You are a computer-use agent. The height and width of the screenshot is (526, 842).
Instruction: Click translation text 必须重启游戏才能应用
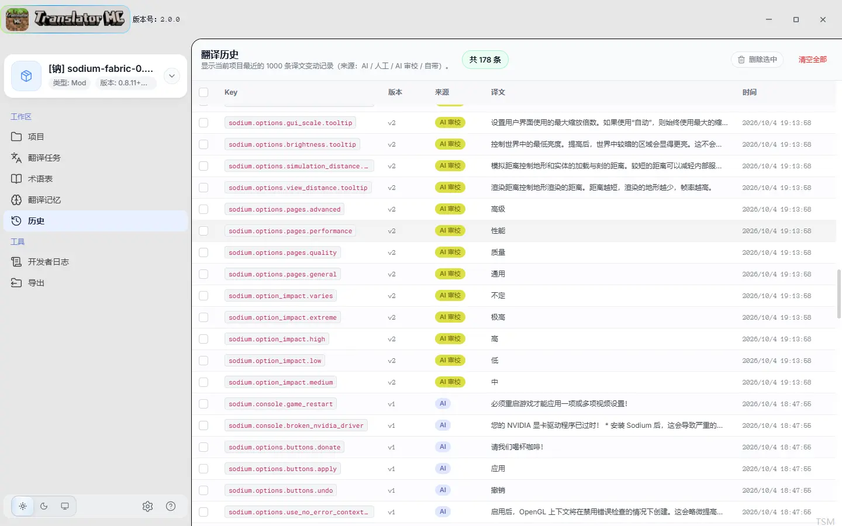[559, 404]
